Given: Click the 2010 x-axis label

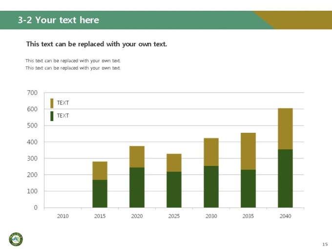Looking at the screenshot, I should (63, 216).
